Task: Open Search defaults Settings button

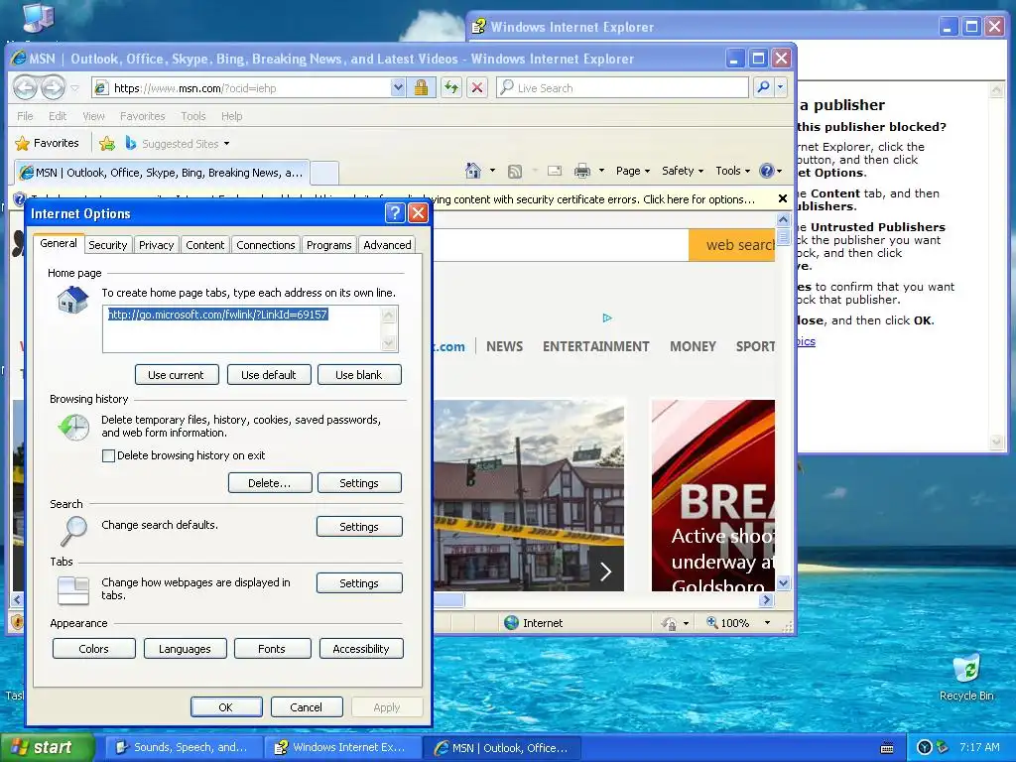Action: (x=359, y=526)
